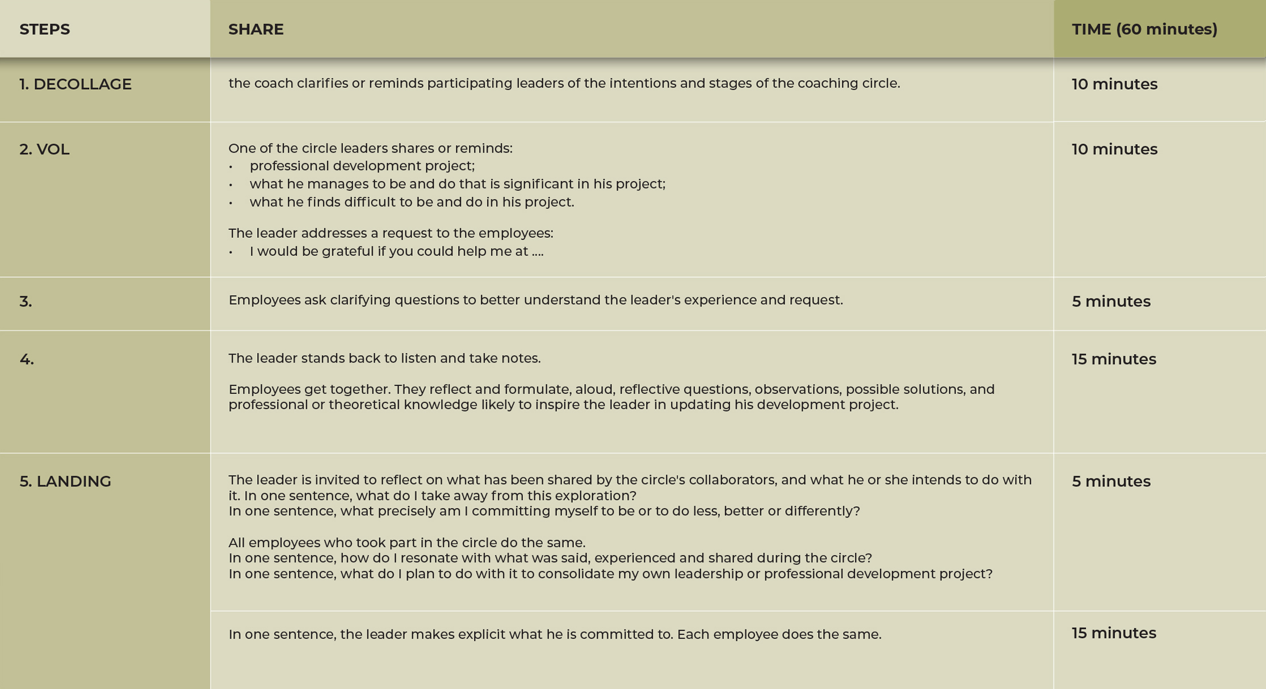Select the leader stands back to listen line
The height and width of the screenshot is (689, 1266).
tap(384, 359)
